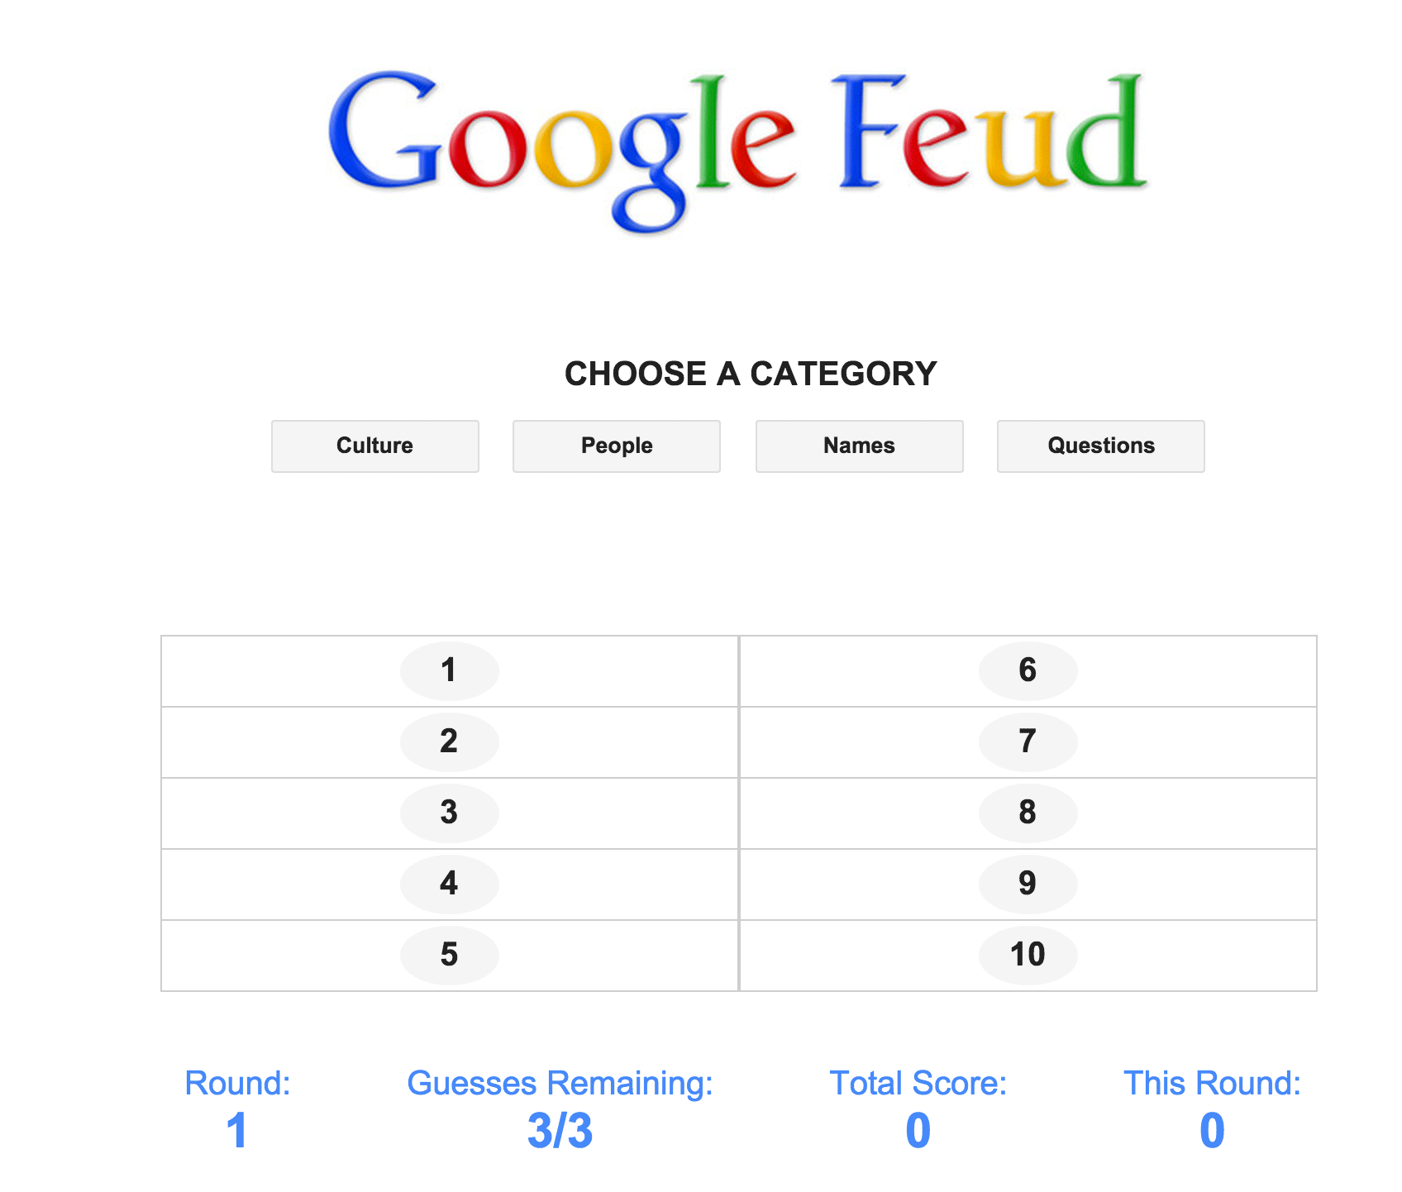Select the number 4 answer badge
Screen dimensions: 1402x1192
coord(449,884)
